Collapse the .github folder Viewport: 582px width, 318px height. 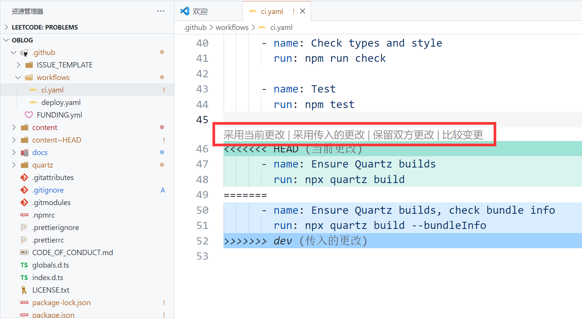14,53
